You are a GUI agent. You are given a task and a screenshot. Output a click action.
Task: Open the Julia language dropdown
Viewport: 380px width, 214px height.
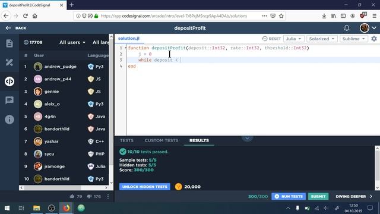click(293, 39)
